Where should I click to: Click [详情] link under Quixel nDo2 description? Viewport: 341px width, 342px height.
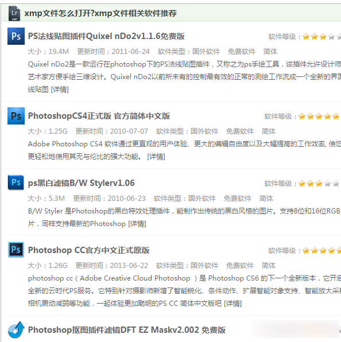(x=60, y=90)
